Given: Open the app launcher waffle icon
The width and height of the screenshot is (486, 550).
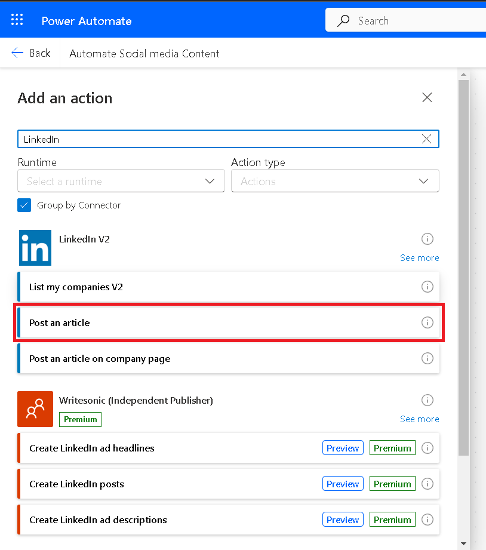Looking at the screenshot, I should pos(17,20).
